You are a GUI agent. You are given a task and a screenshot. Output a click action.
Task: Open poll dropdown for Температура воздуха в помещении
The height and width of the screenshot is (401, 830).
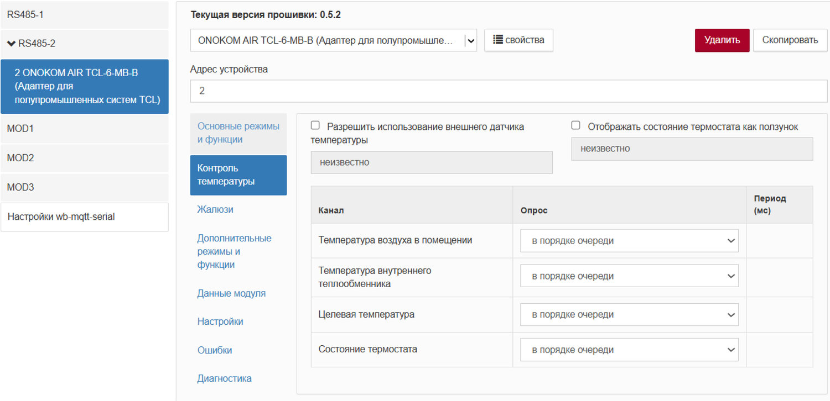click(x=629, y=241)
